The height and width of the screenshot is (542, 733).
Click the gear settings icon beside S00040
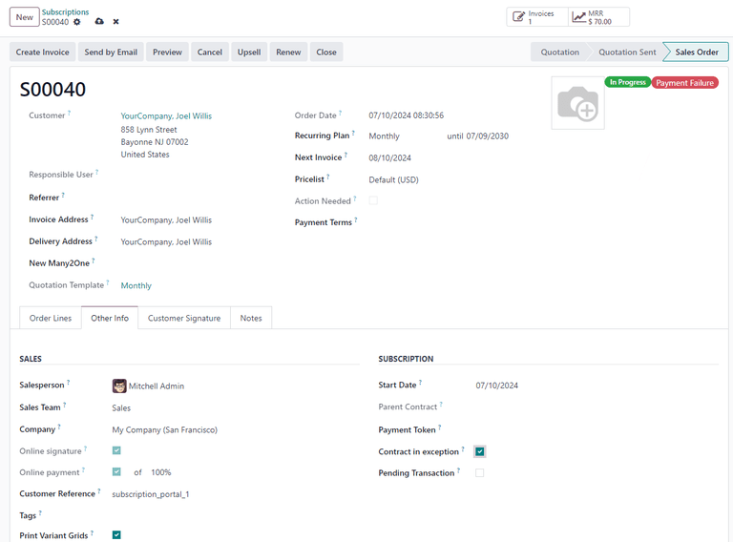[x=77, y=22]
